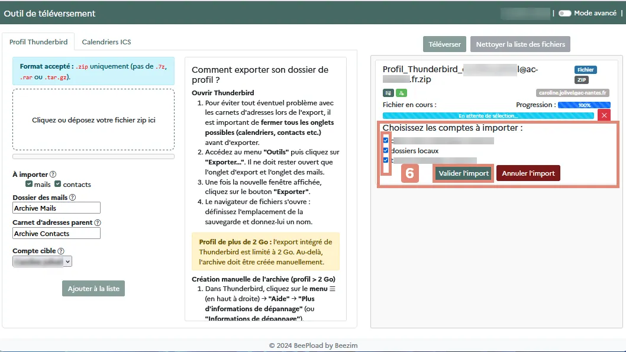Click the 2024 BeePload by Beezim footer
This screenshot has width=626, height=352.
point(313,345)
